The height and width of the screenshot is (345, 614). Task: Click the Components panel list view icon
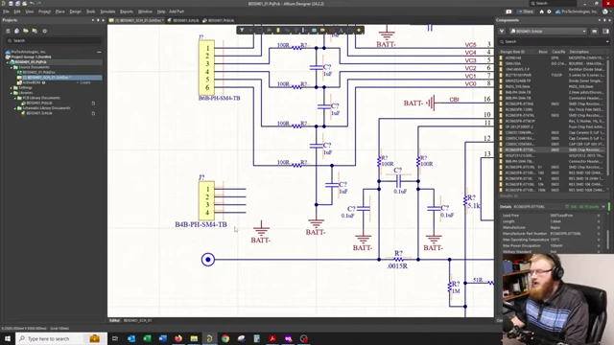[x=595, y=32]
